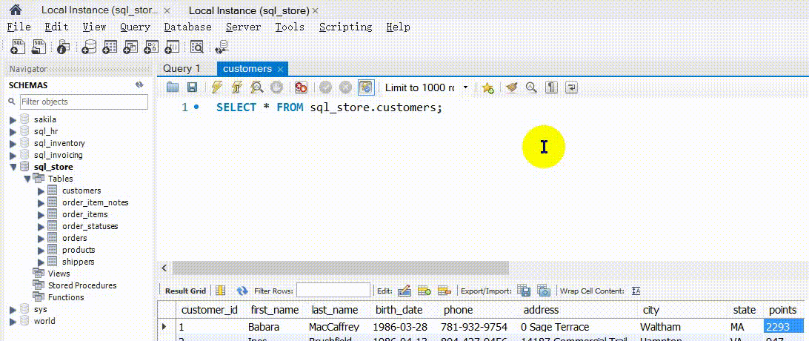
Task: Open find panel magnifier icon
Action: point(531,87)
